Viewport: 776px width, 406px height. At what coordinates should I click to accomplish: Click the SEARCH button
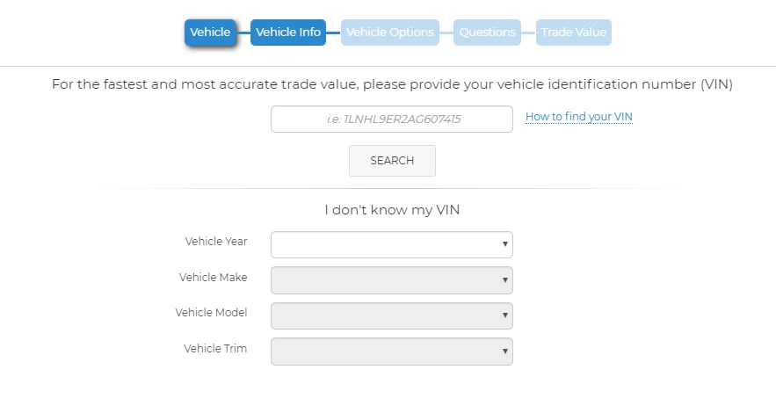(392, 161)
